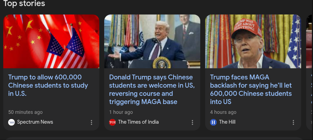This screenshot has height=140, width=313.
Task: Open thumbnail of Trump wearing red cap
Action: [x=253, y=41]
